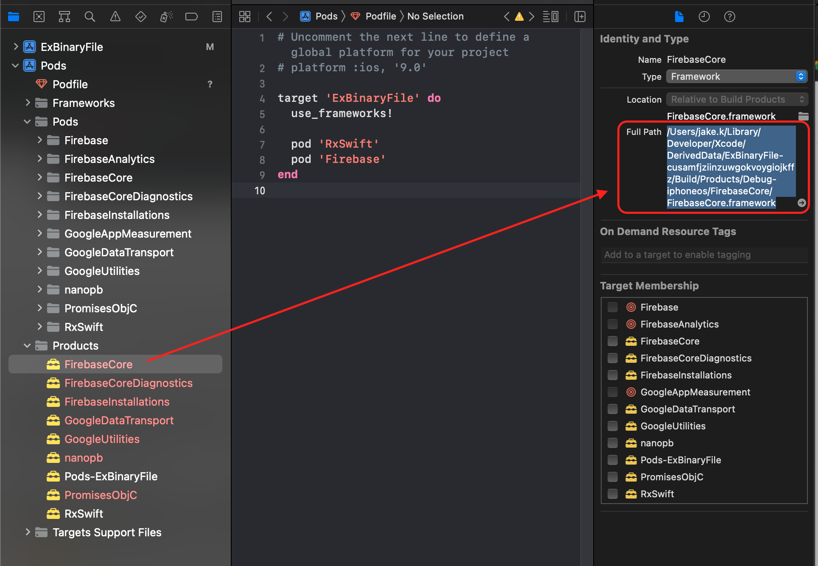Collapse the Products folder

tap(27, 346)
